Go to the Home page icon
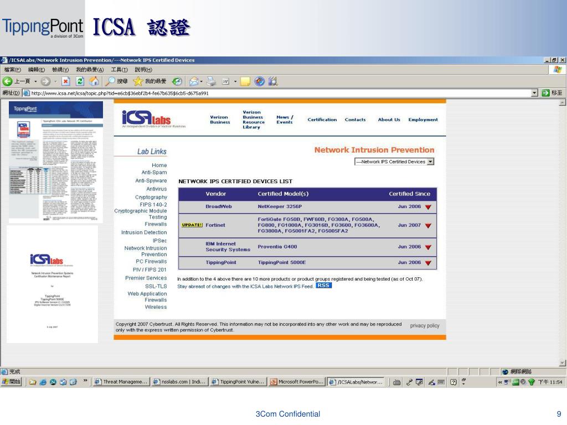Image resolution: width=567 pixels, height=425 pixels. 94,81
